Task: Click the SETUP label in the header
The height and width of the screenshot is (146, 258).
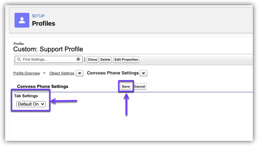Action: pos(38,16)
